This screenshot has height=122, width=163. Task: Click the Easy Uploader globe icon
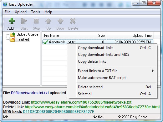[x=5, y=4]
